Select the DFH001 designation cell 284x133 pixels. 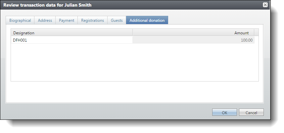point(72,40)
